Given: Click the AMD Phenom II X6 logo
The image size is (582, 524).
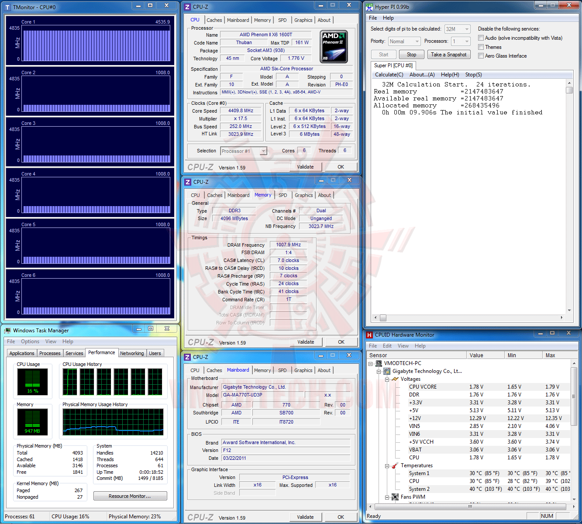Looking at the screenshot, I should pyautogui.click(x=334, y=47).
